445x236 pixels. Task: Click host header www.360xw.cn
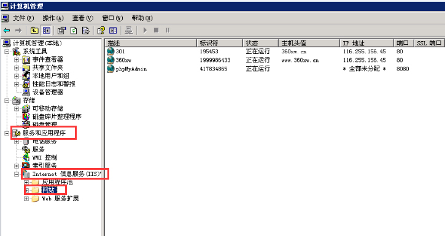tap(300, 60)
